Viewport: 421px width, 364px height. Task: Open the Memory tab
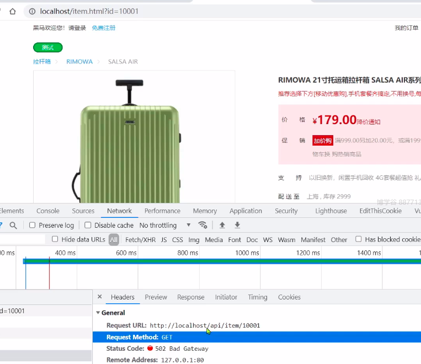pos(205,211)
